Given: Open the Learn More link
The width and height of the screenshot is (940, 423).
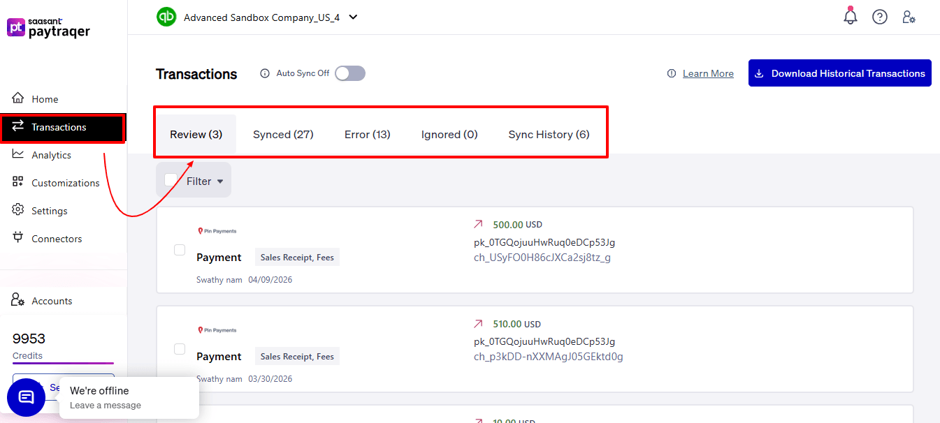Looking at the screenshot, I should point(709,73).
